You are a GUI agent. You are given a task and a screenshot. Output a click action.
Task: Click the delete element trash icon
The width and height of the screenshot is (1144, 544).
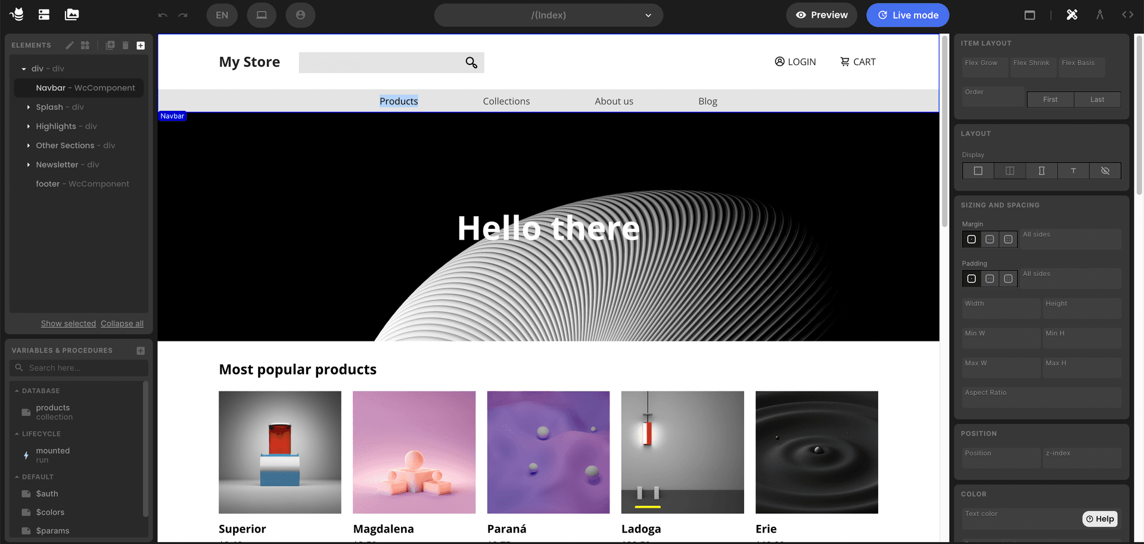click(x=125, y=45)
